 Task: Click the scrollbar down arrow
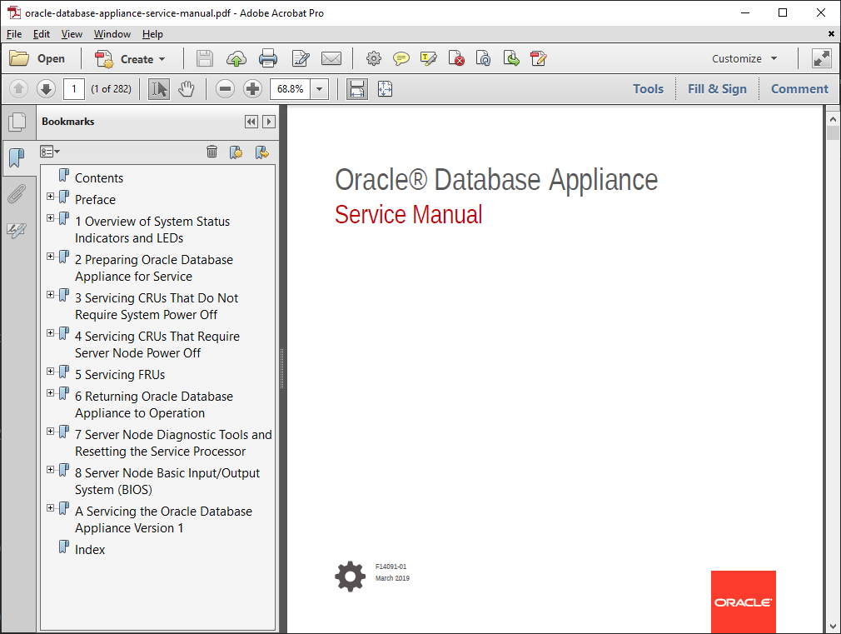click(833, 627)
